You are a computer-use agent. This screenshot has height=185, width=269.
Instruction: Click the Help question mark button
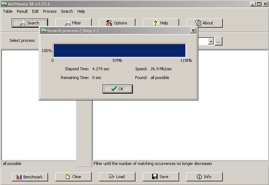161,23
